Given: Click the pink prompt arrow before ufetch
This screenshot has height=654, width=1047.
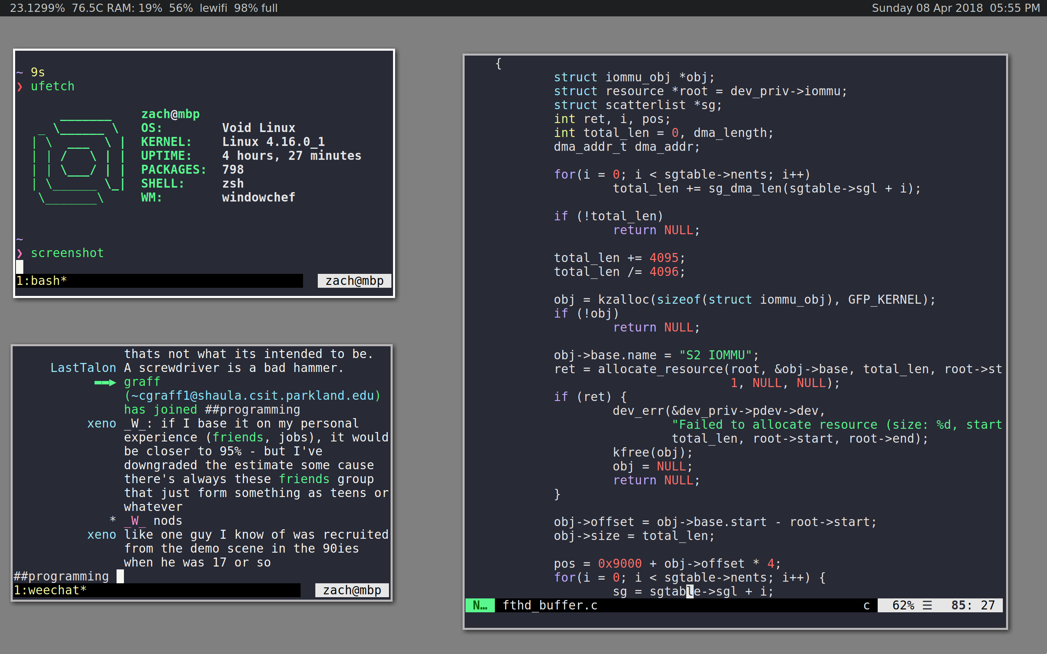Looking at the screenshot, I should point(20,87).
